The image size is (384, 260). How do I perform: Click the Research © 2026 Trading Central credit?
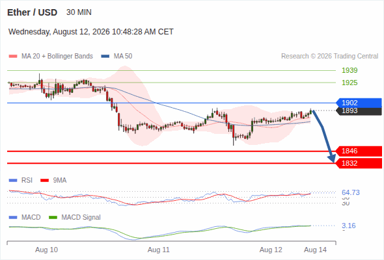329,57
